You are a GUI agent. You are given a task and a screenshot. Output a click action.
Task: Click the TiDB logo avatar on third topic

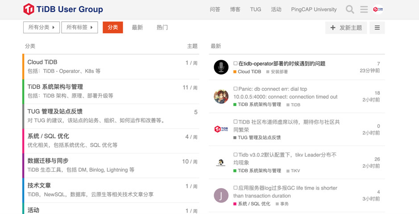(x=221, y=129)
